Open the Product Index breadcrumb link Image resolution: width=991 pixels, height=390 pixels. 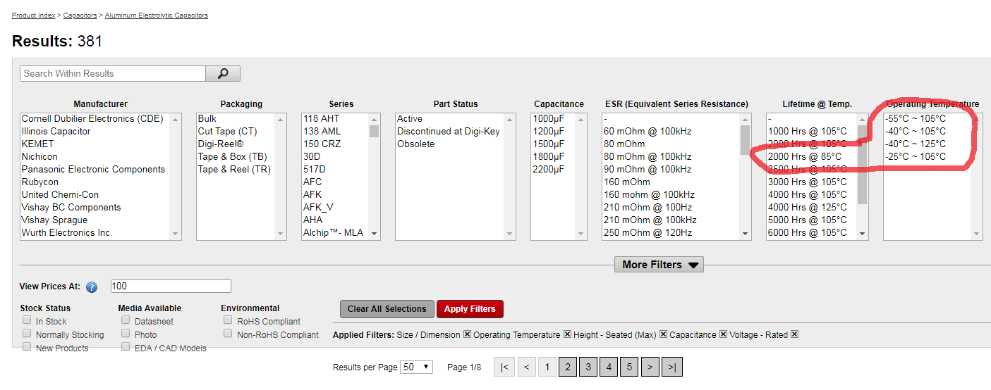[34, 15]
